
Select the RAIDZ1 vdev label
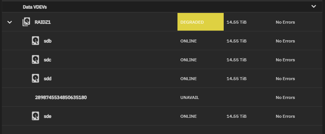(x=43, y=22)
